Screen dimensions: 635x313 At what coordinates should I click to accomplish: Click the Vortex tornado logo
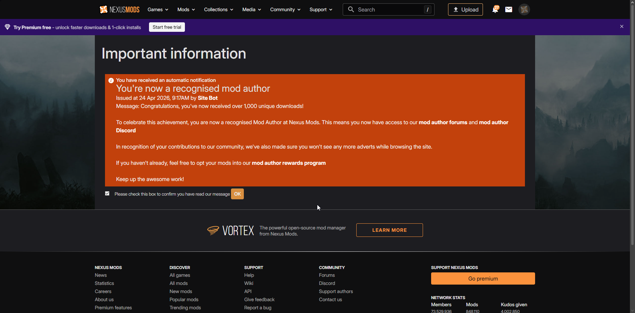click(x=213, y=230)
